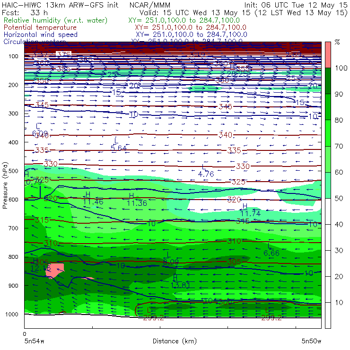Screen dimensions: 350x350
Task: Click the '11.36' wind maximum label
Action: click(x=137, y=203)
